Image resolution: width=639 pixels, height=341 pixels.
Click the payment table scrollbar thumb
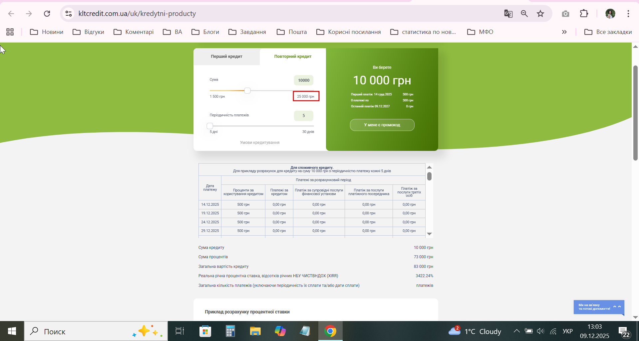point(430,176)
